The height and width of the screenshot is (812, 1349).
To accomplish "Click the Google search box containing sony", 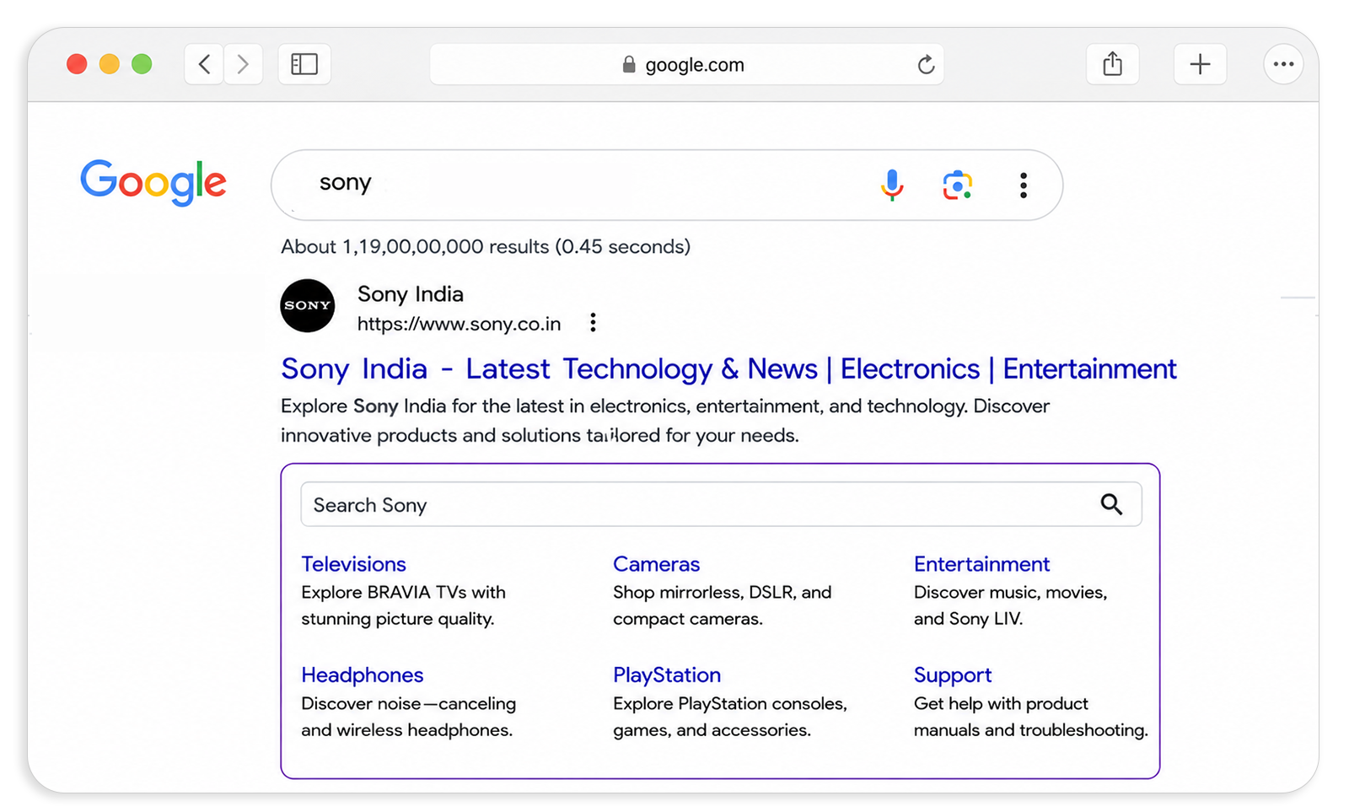I will coord(666,185).
